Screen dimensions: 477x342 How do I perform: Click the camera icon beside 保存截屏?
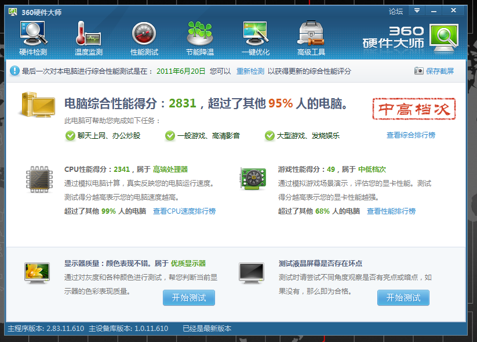point(418,71)
